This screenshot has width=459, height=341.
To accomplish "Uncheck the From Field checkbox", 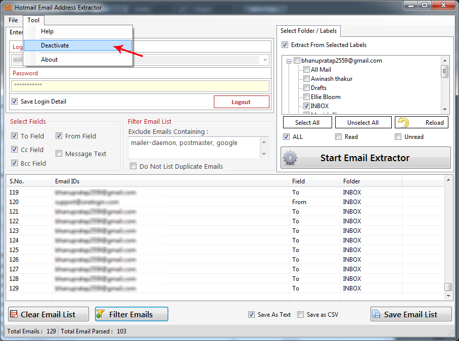I will click(59, 136).
